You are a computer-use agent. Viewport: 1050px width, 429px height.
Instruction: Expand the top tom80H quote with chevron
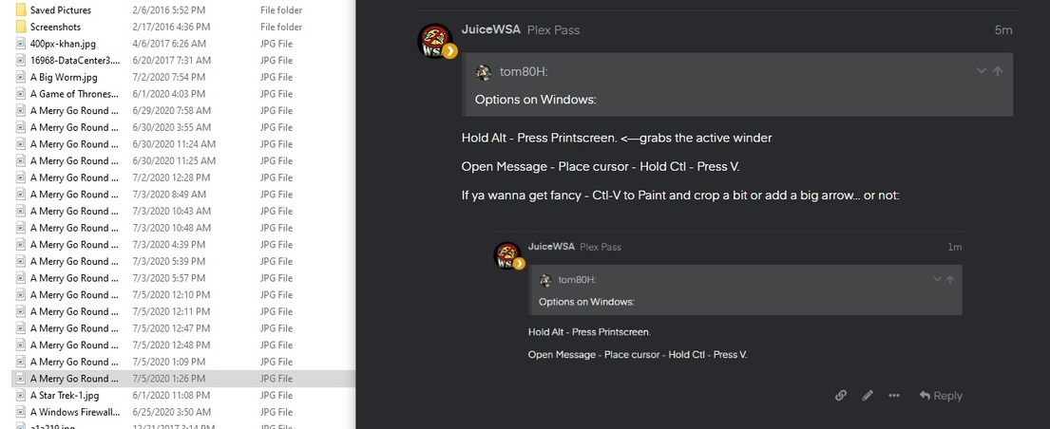(982, 71)
